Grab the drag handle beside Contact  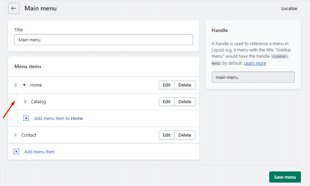click(x=15, y=135)
